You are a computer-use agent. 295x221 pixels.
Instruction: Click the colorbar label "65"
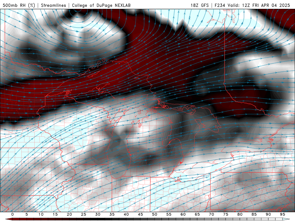click(197, 214)
